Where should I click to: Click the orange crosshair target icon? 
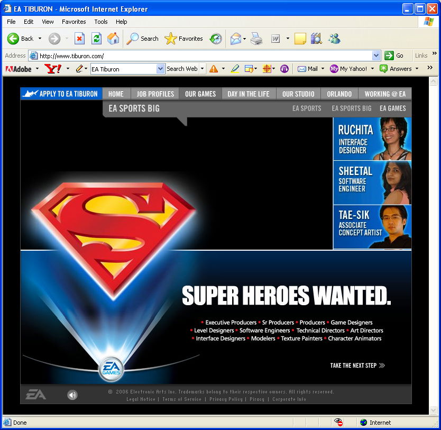[267, 69]
